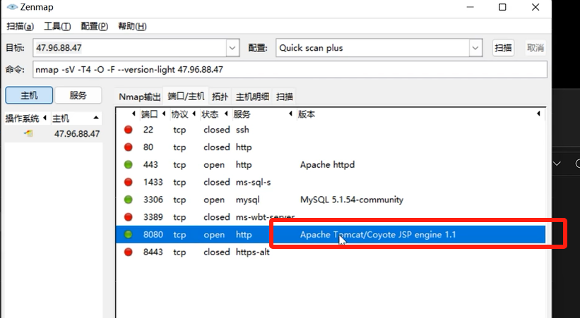Image resolution: width=580 pixels, height=318 pixels.
Task: Sort by the 端口 column header
Action: tap(149, 114)
